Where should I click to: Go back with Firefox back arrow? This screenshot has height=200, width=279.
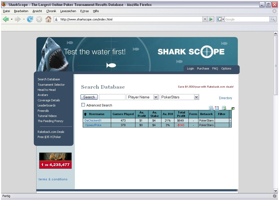point(6,19)
